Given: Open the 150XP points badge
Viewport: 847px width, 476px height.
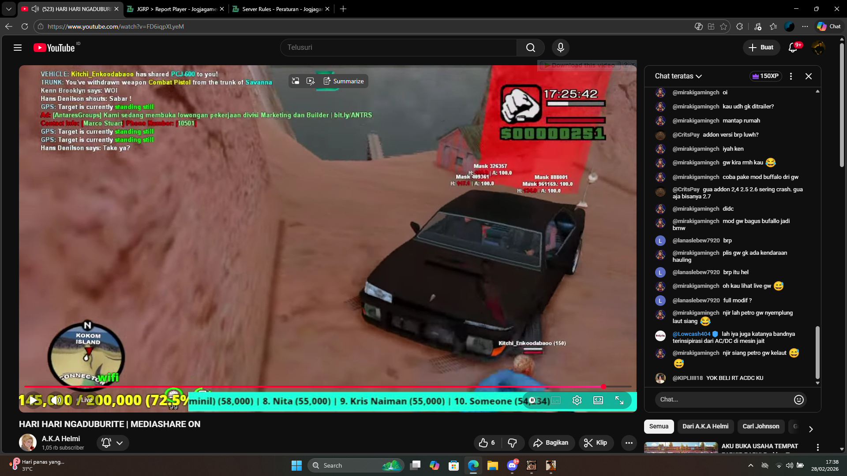Looking at the screenshot, I should point(766,76).
